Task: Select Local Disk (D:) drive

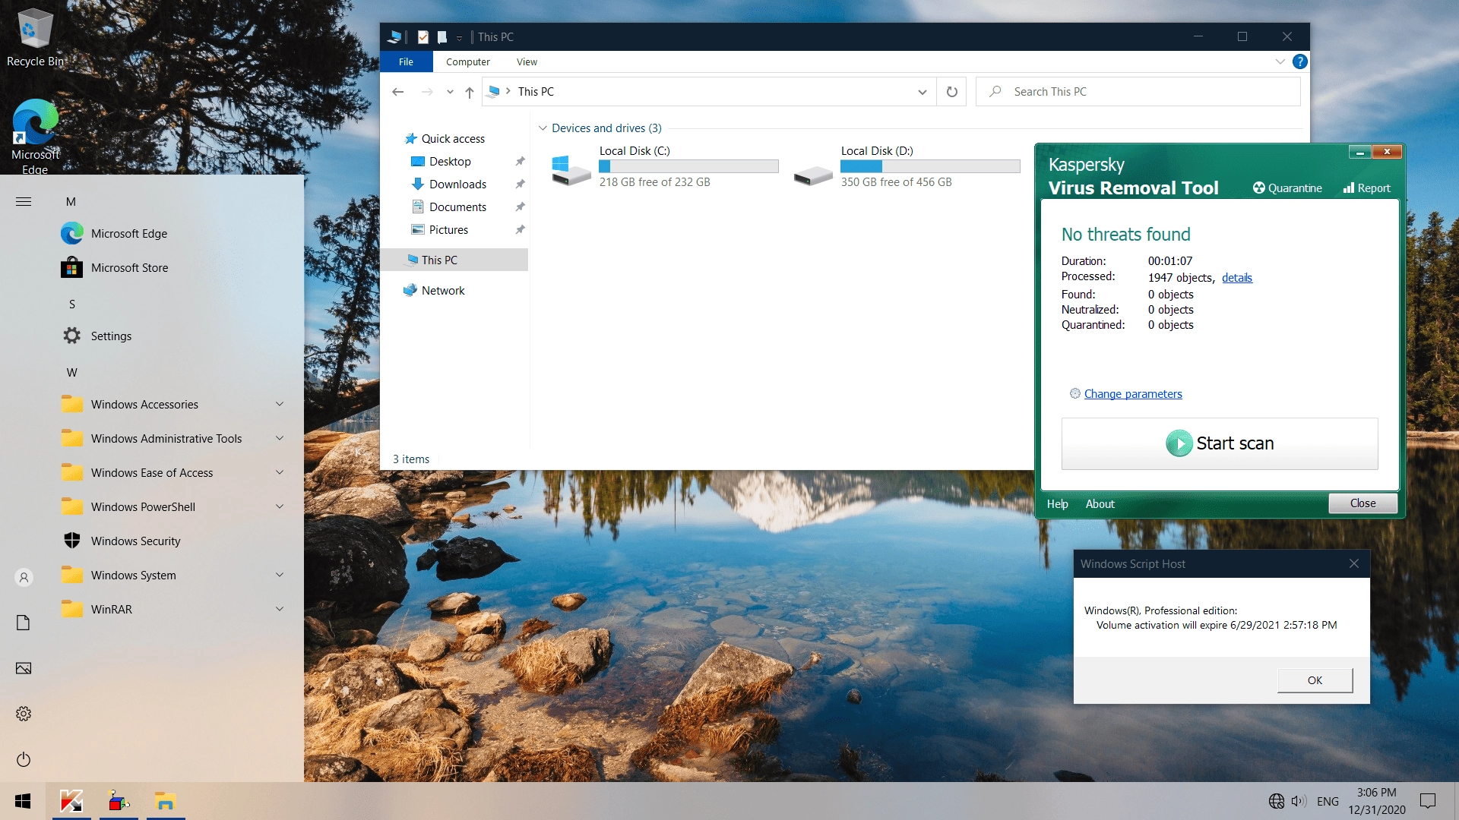Action: click(x=907, y=167)
